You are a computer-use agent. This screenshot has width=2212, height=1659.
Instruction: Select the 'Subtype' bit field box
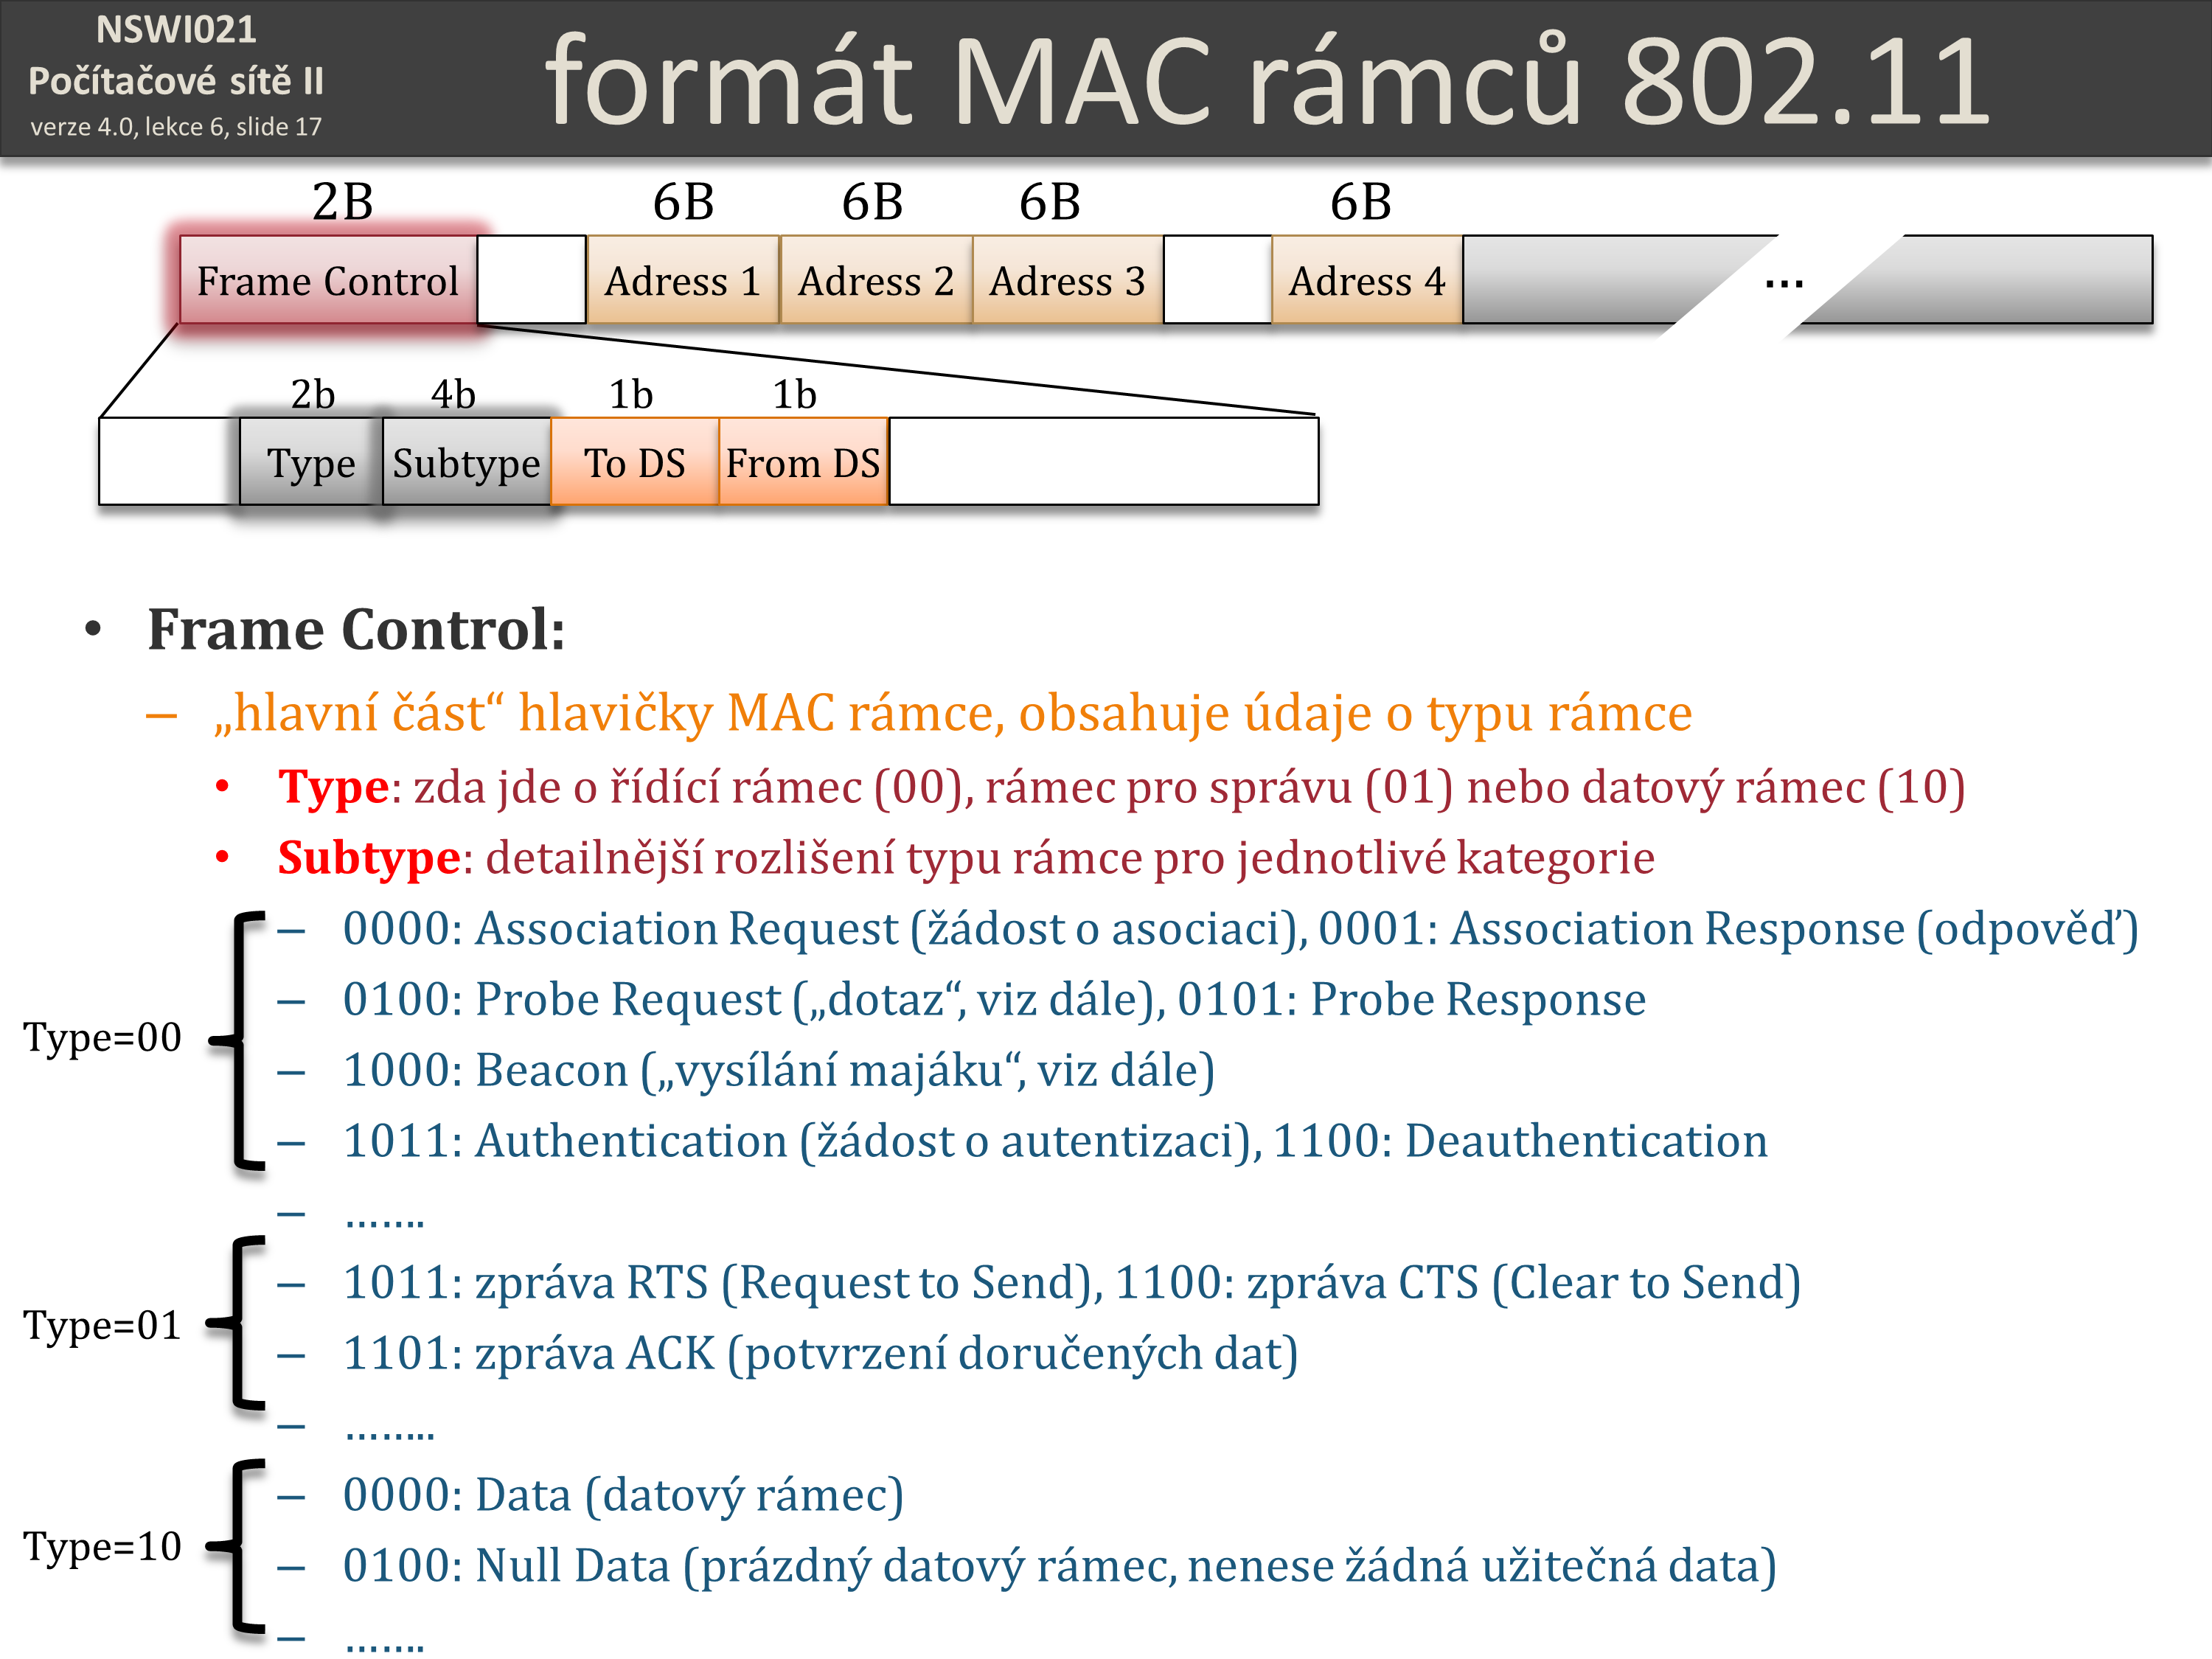[x=467, y=462]
